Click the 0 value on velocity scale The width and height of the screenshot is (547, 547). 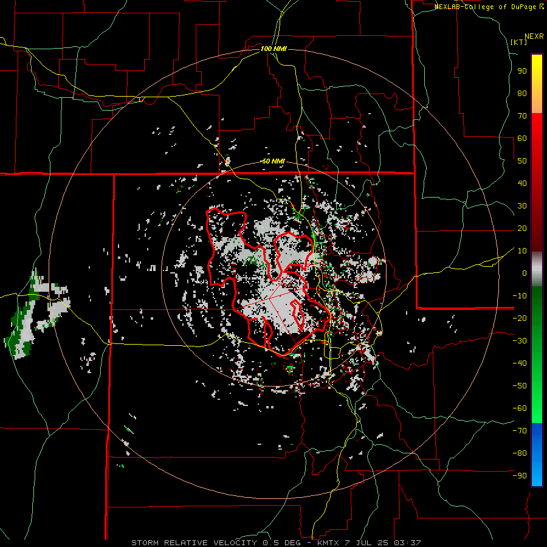(x=525, y=273)
